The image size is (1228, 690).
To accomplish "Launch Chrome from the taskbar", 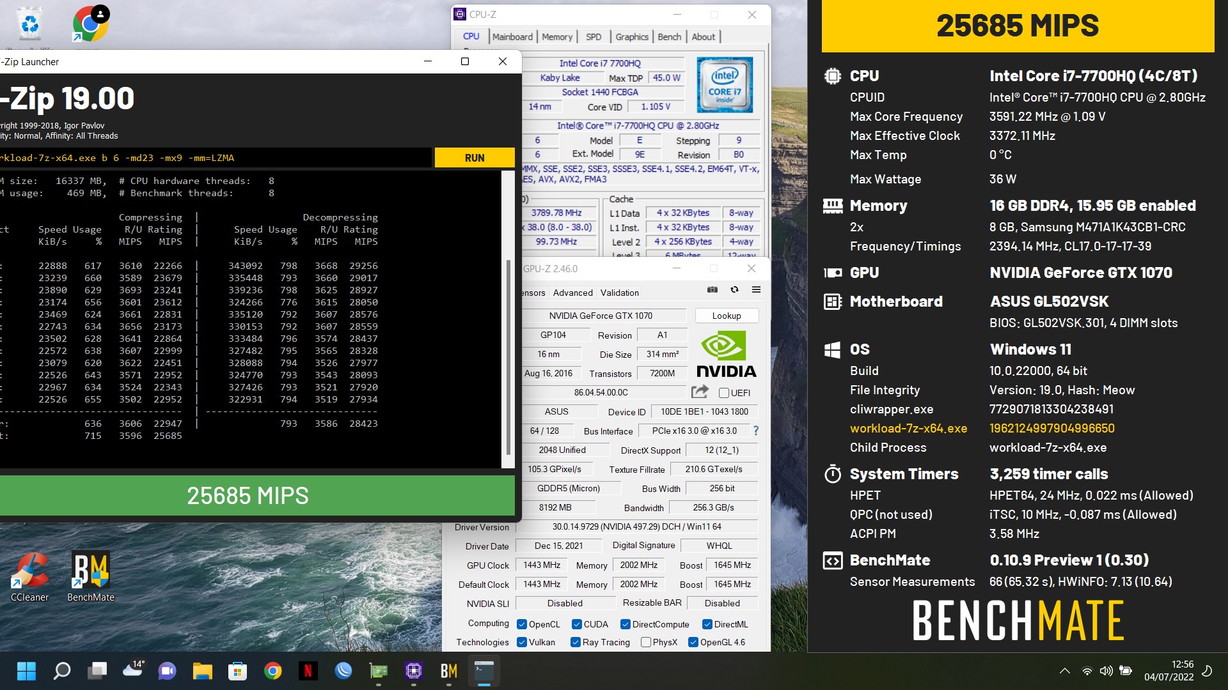I will tap(273, 671).
